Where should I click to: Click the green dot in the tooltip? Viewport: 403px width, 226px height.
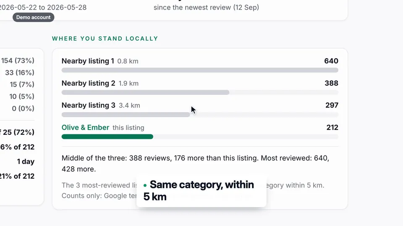tap(145, 185)
